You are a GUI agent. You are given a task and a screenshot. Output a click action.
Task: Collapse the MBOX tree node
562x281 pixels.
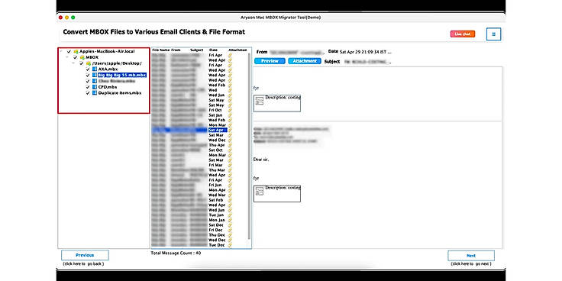tap(67, 57)
